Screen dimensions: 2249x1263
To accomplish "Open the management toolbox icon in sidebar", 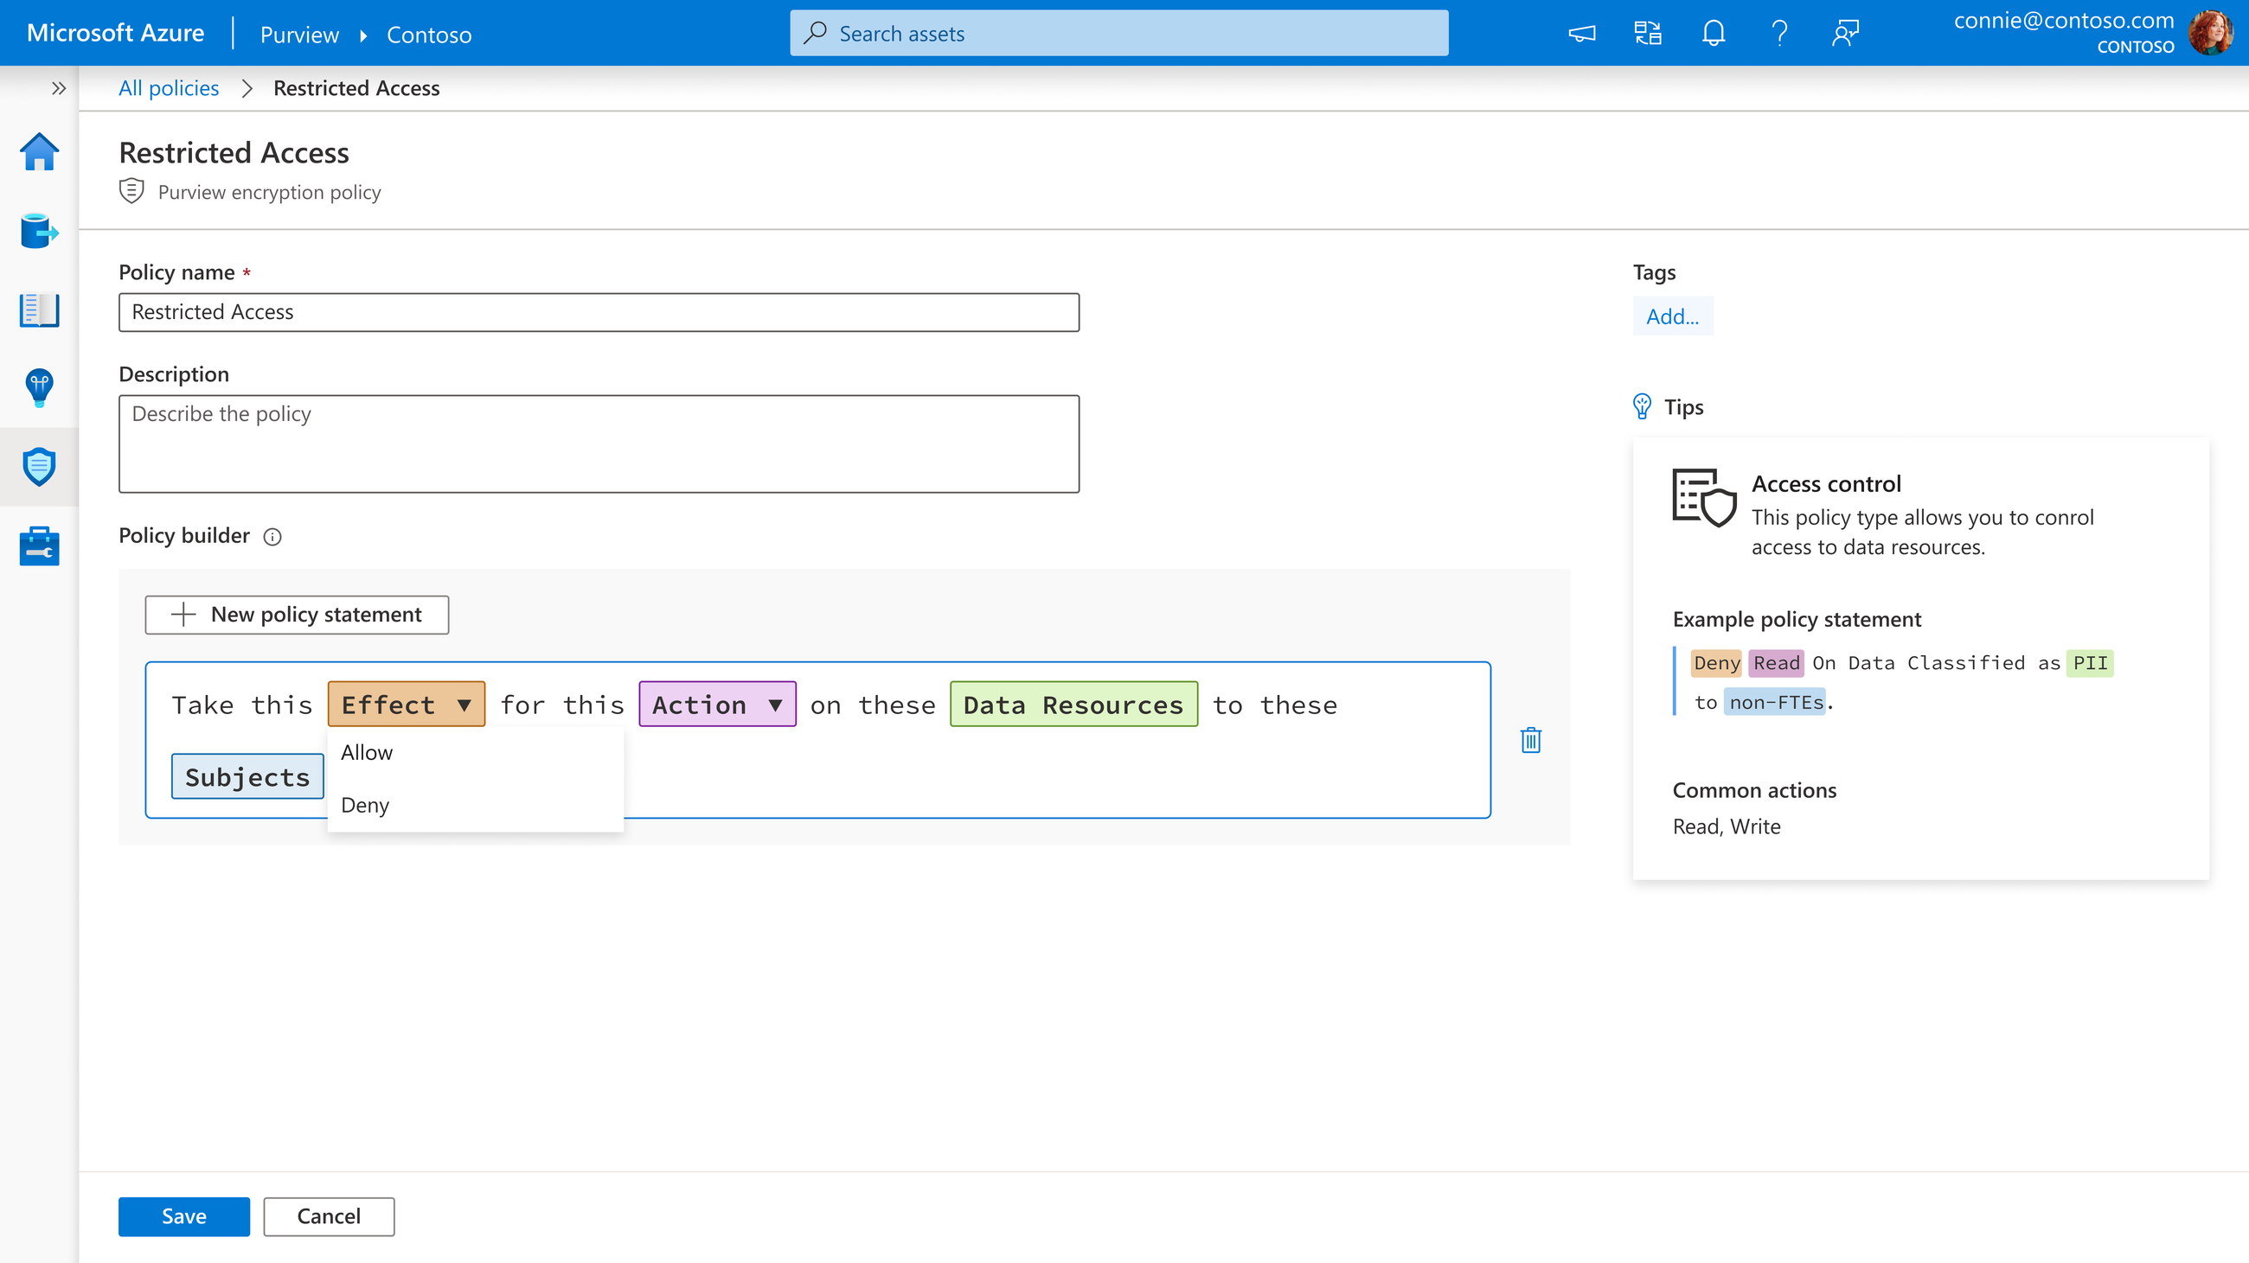I will tap(39, 546).
